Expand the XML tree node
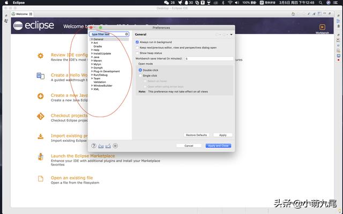The image size is (343, 214). tap(92, 89)
